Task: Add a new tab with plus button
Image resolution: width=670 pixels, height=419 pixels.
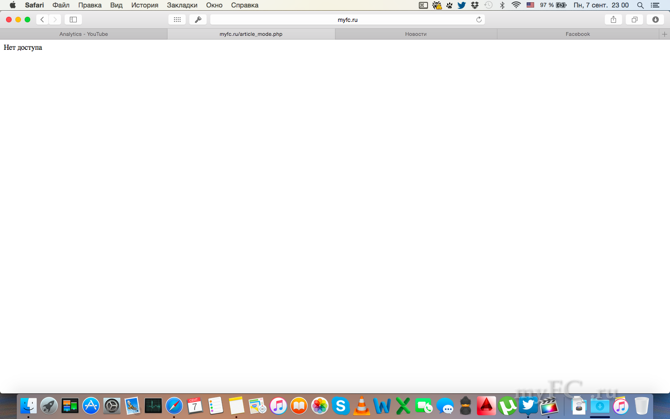Action: pos(664,34)
